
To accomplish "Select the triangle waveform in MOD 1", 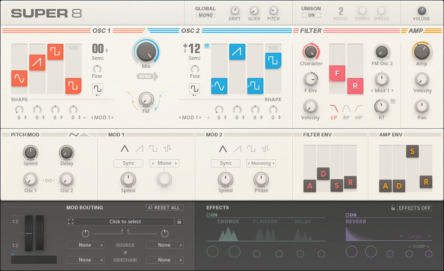I will pyautogui.click(x=125, y=149).
